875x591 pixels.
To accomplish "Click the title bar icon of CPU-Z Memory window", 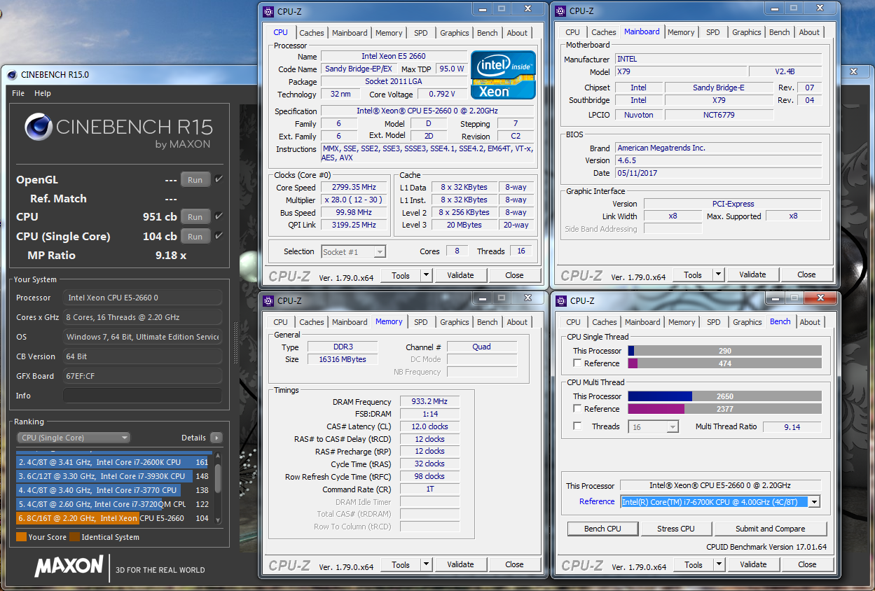I will click(x=268, y=301).
